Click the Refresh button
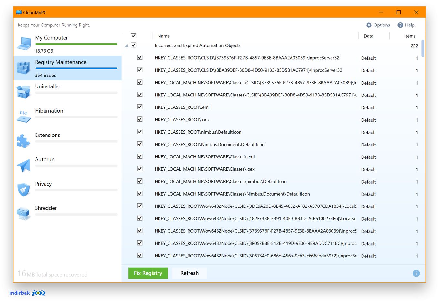This screenshot has height=302, width=439. click(x=189, y=273)
